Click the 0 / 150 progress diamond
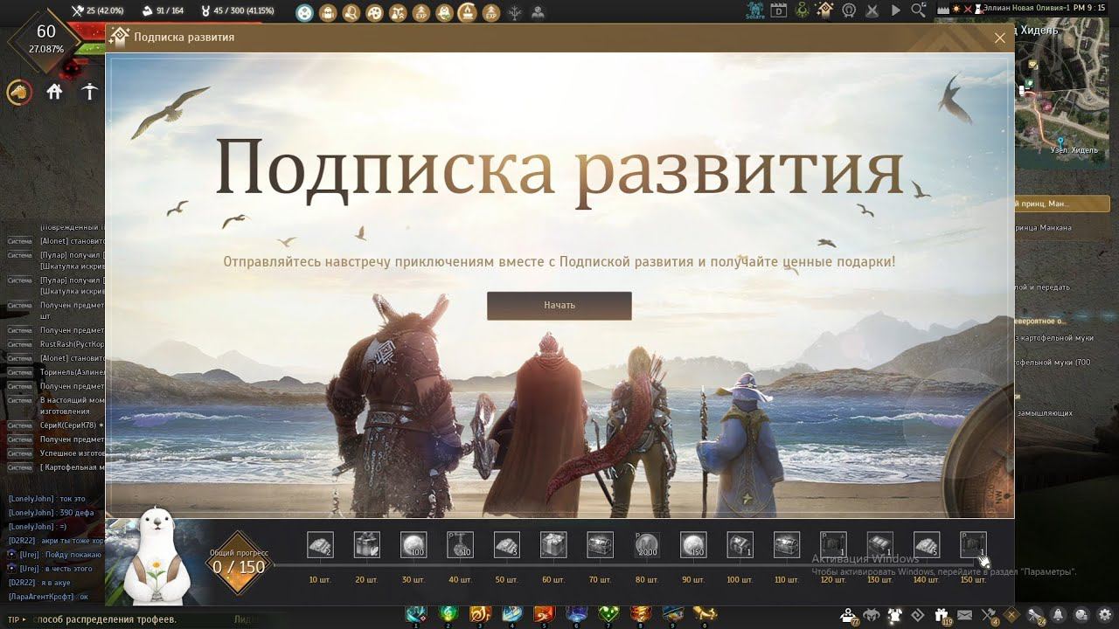 (239, 563)
